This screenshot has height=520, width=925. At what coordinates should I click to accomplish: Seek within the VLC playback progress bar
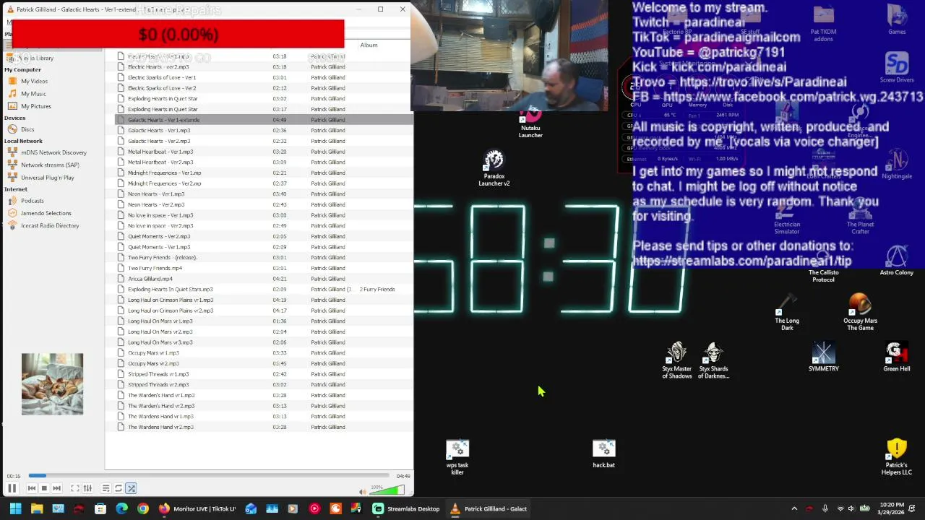point(209,475)
